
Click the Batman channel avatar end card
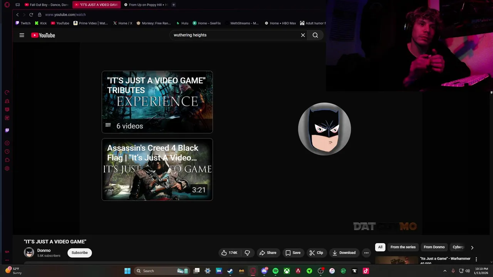324,129
